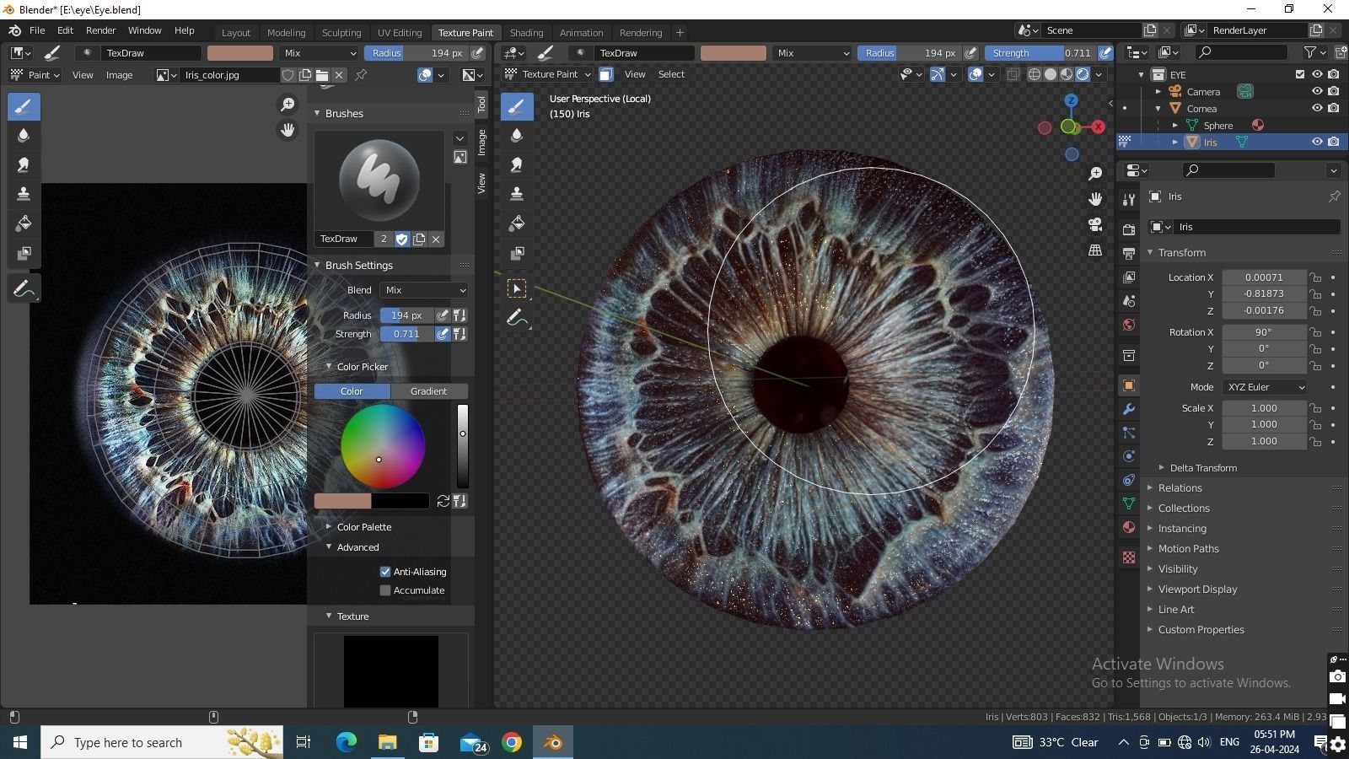Image resolution: width=1349 pixels, height=759 pixels.
Task: Expand the Color Palette section
Action: click(363, 527)
